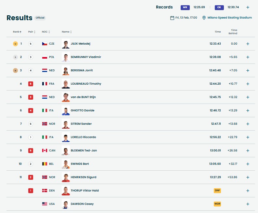Click the gold medal icon for rank 1

pyautogui.click(x=15, y=44)
